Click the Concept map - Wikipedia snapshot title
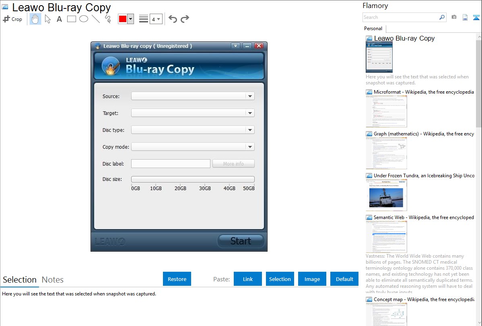 click(424, 299)
